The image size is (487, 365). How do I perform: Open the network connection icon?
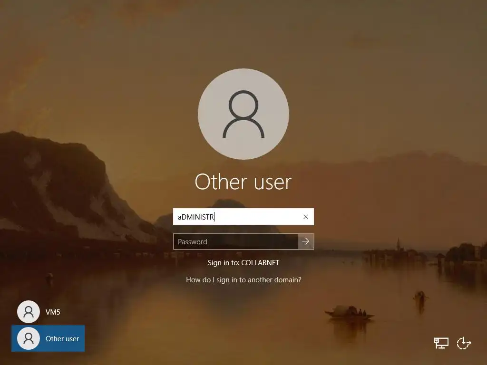441,343
